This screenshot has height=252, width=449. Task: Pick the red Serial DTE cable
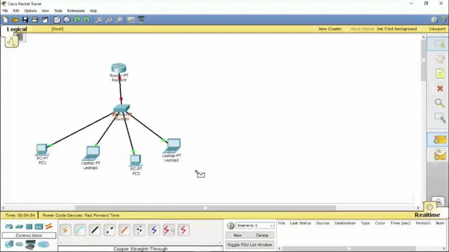click(183, 230)
